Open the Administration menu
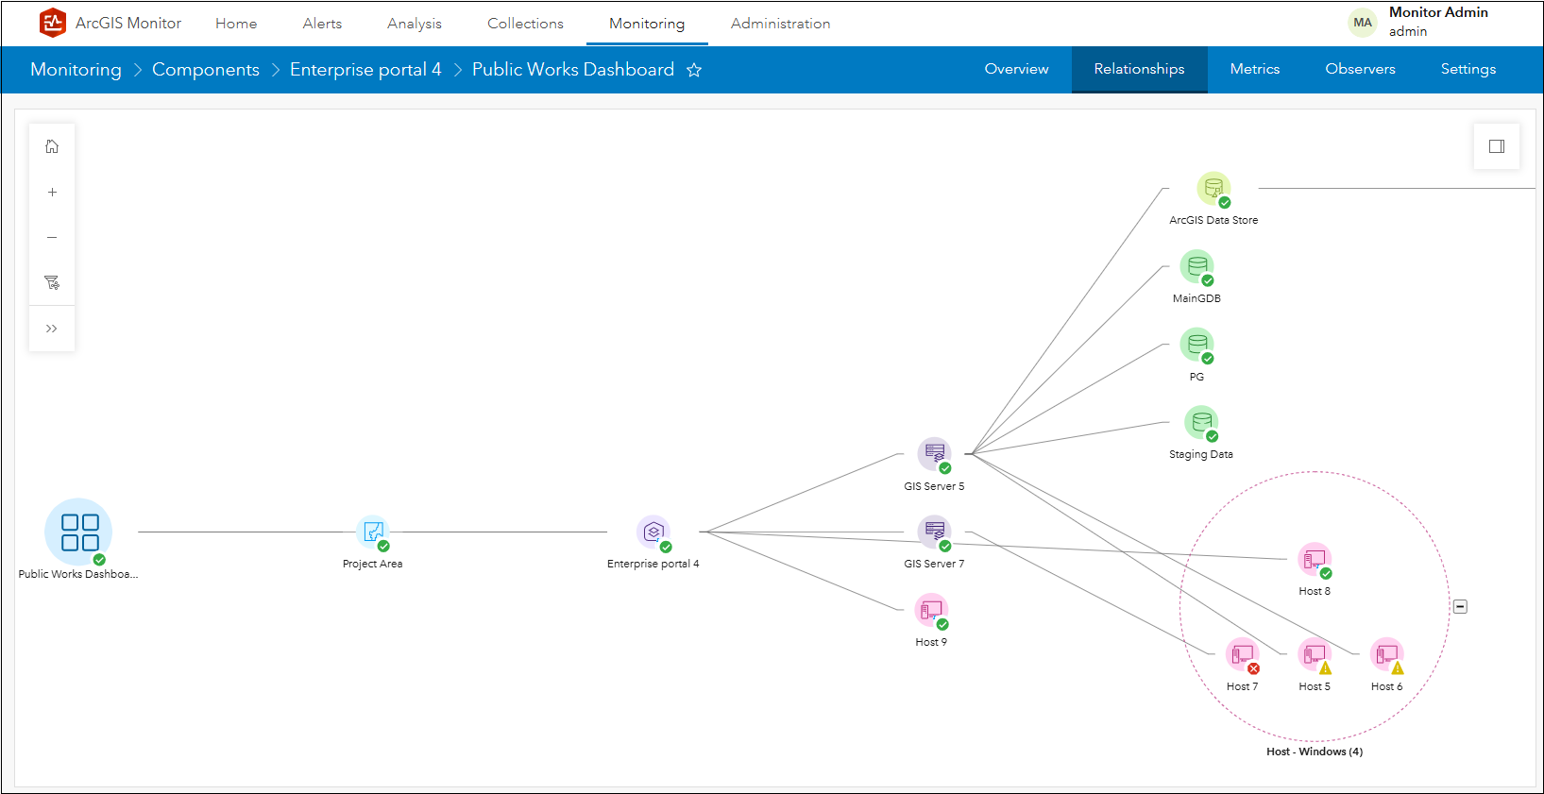 pyautogui.click(x=781, y=24)
